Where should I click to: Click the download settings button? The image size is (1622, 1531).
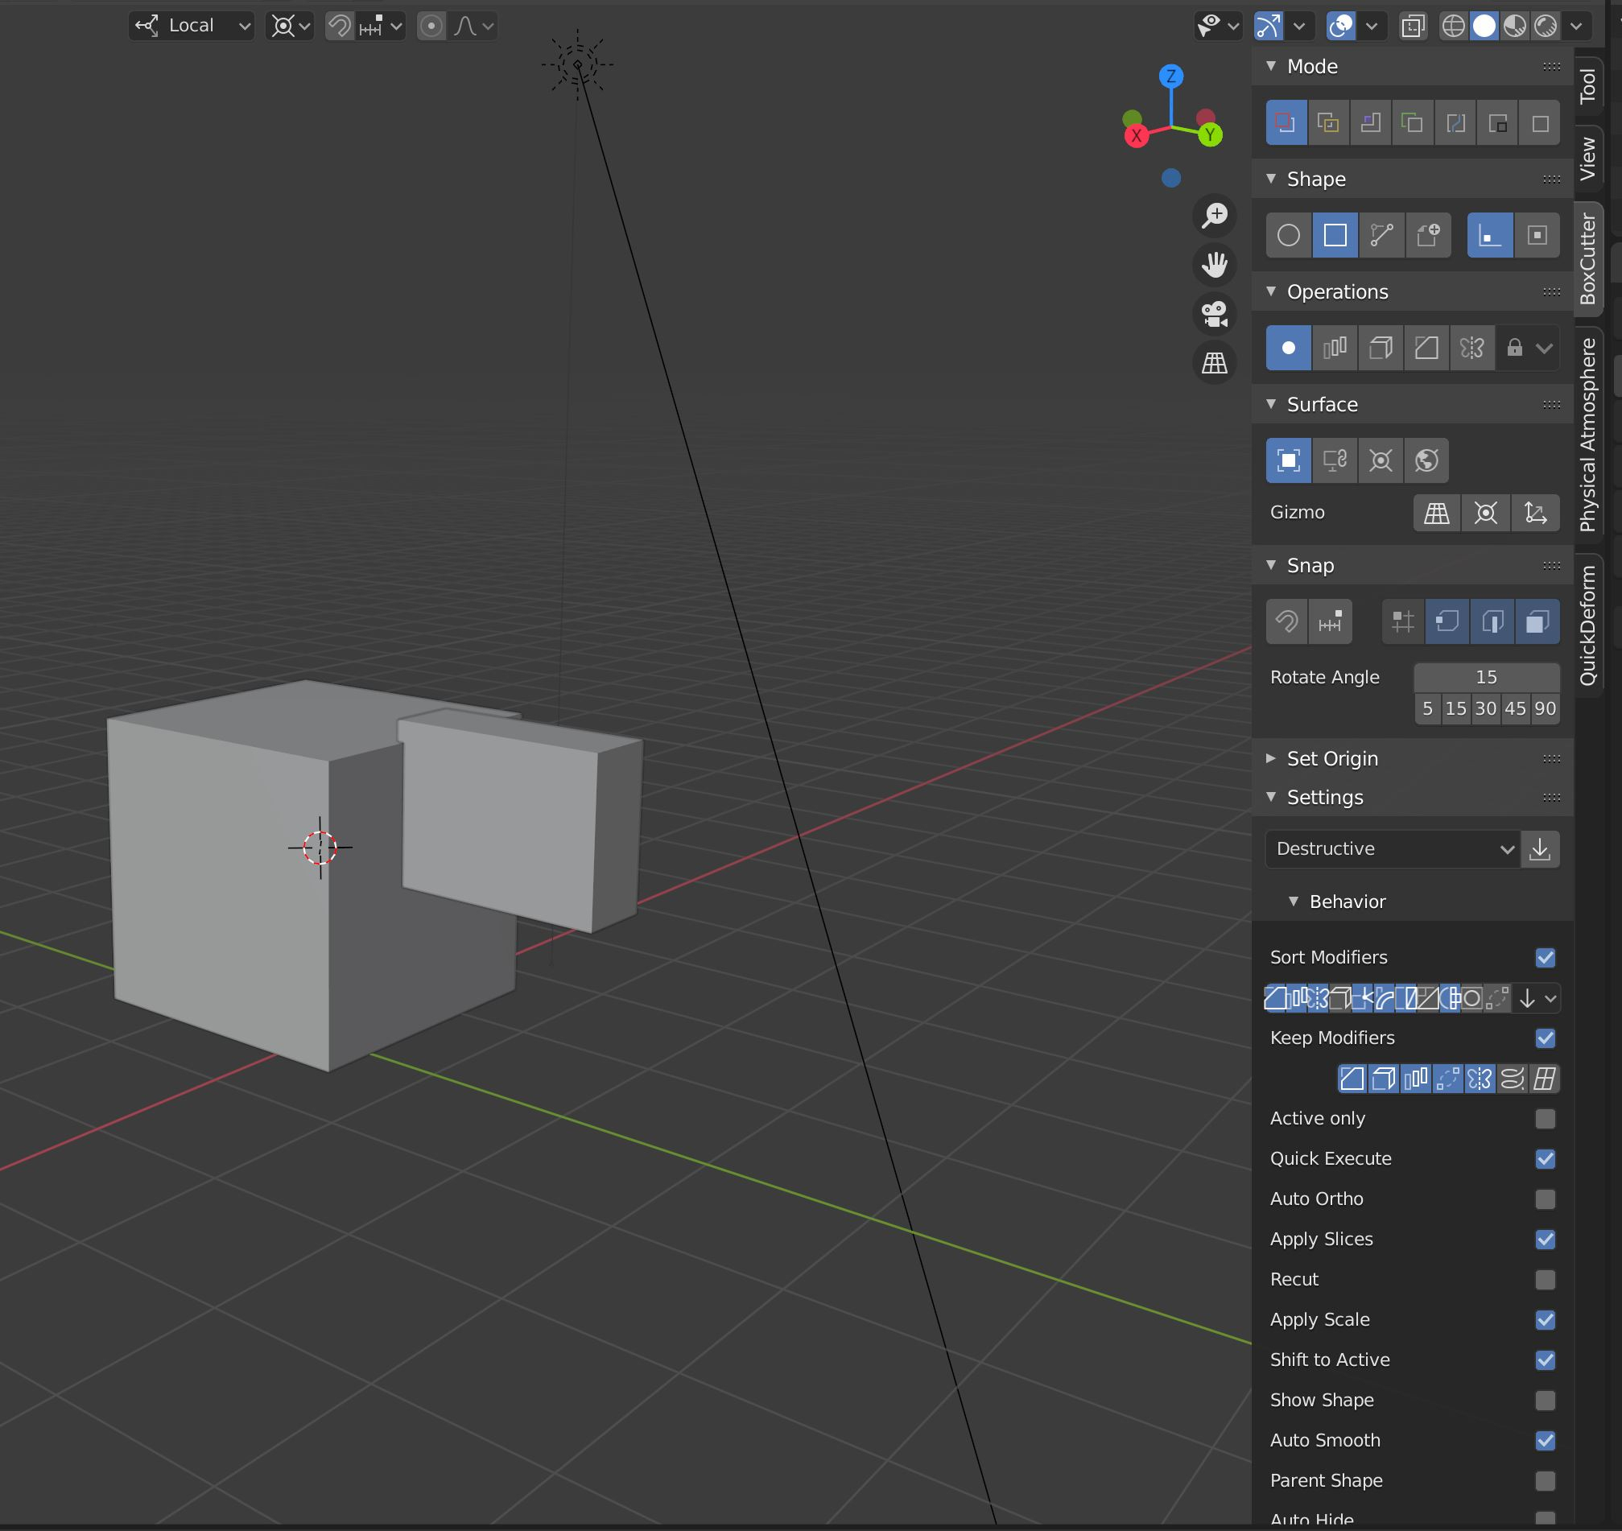(x=1540, y=849)
